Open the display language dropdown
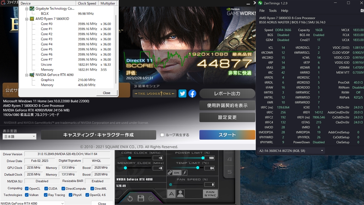 click(20, 136)
